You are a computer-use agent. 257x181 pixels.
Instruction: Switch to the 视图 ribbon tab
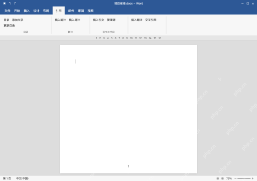click(90, 11)
